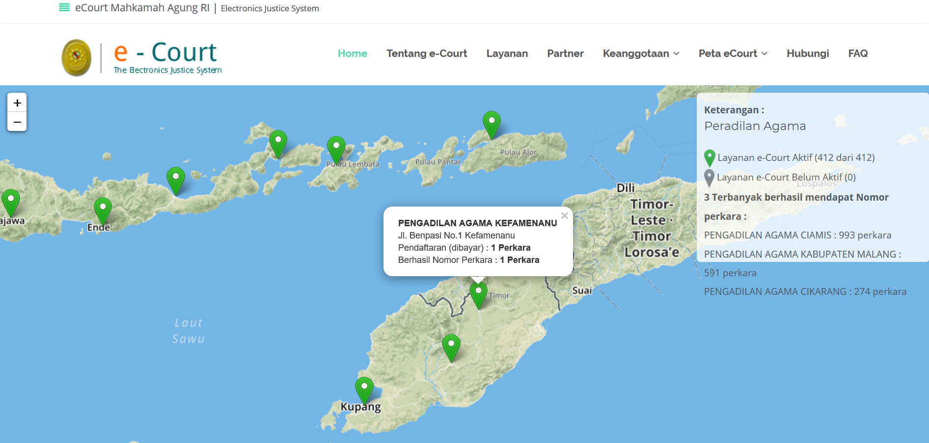Image resolution: width=929 pixels, height=443 pixels.
Task: Click the Laut Sawu sea label
Action: pos(189,331)
